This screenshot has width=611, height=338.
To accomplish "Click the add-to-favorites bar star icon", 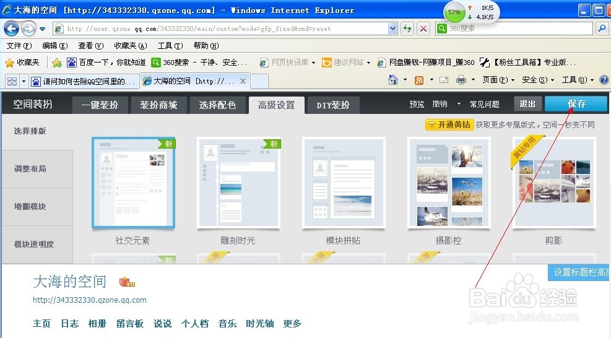I will (57, 63).
